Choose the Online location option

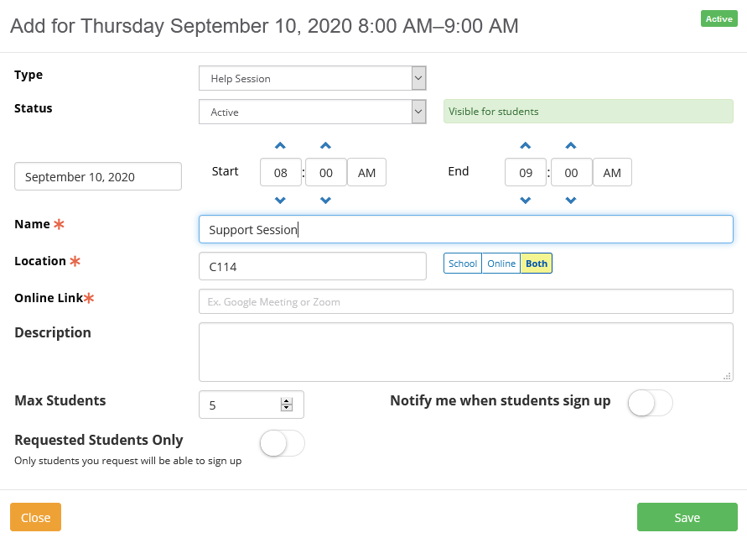coord(501,264)
